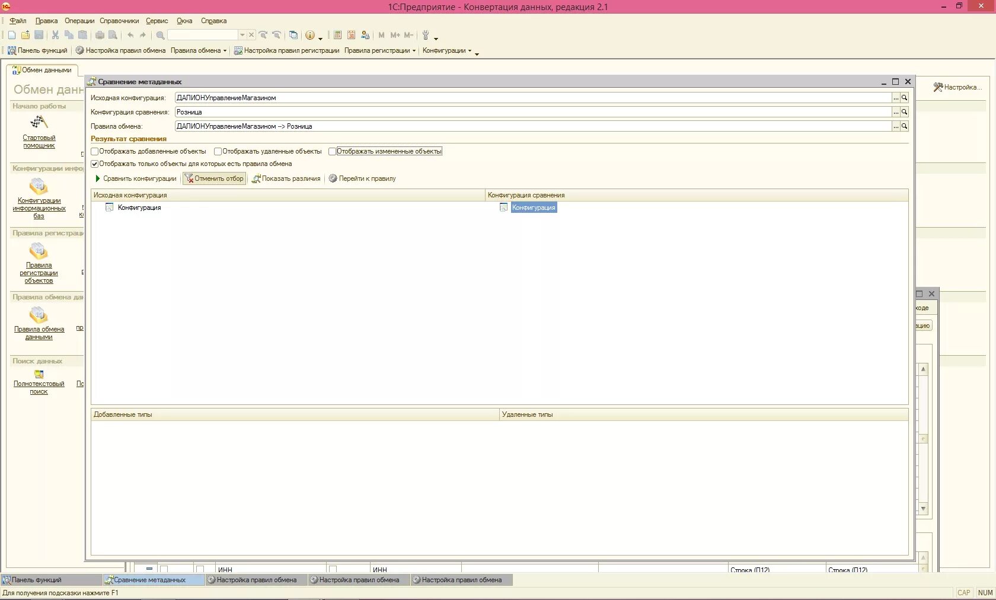Open the Файл menu
This screenshot has width=996, height=600.
[x=18, y=21]
